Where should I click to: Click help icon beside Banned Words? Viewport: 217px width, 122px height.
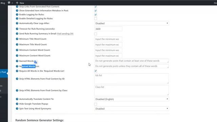tap(17, 61)
